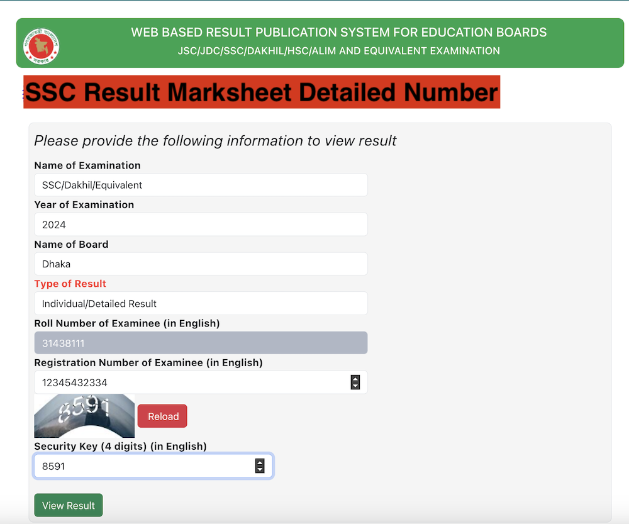Open the Name of Examination dropdown

click(201, 185)
